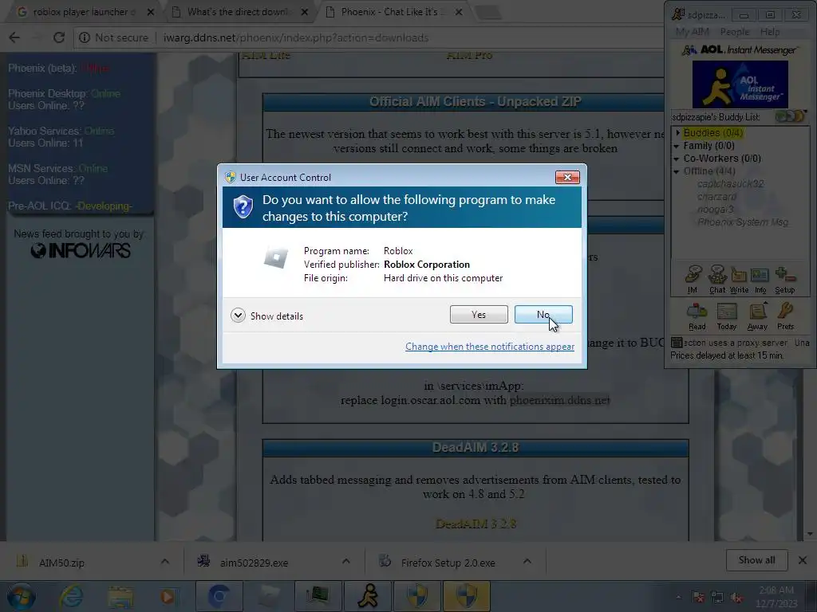Click the AIM Read mail icon
This screenshot has width=817, height=612.
(x=697, y=316)
